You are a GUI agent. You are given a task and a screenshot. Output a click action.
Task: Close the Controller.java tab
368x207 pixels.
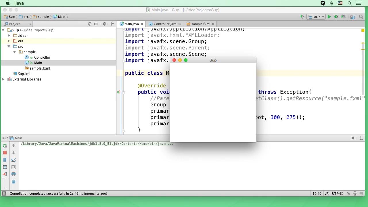coord(179,24)
